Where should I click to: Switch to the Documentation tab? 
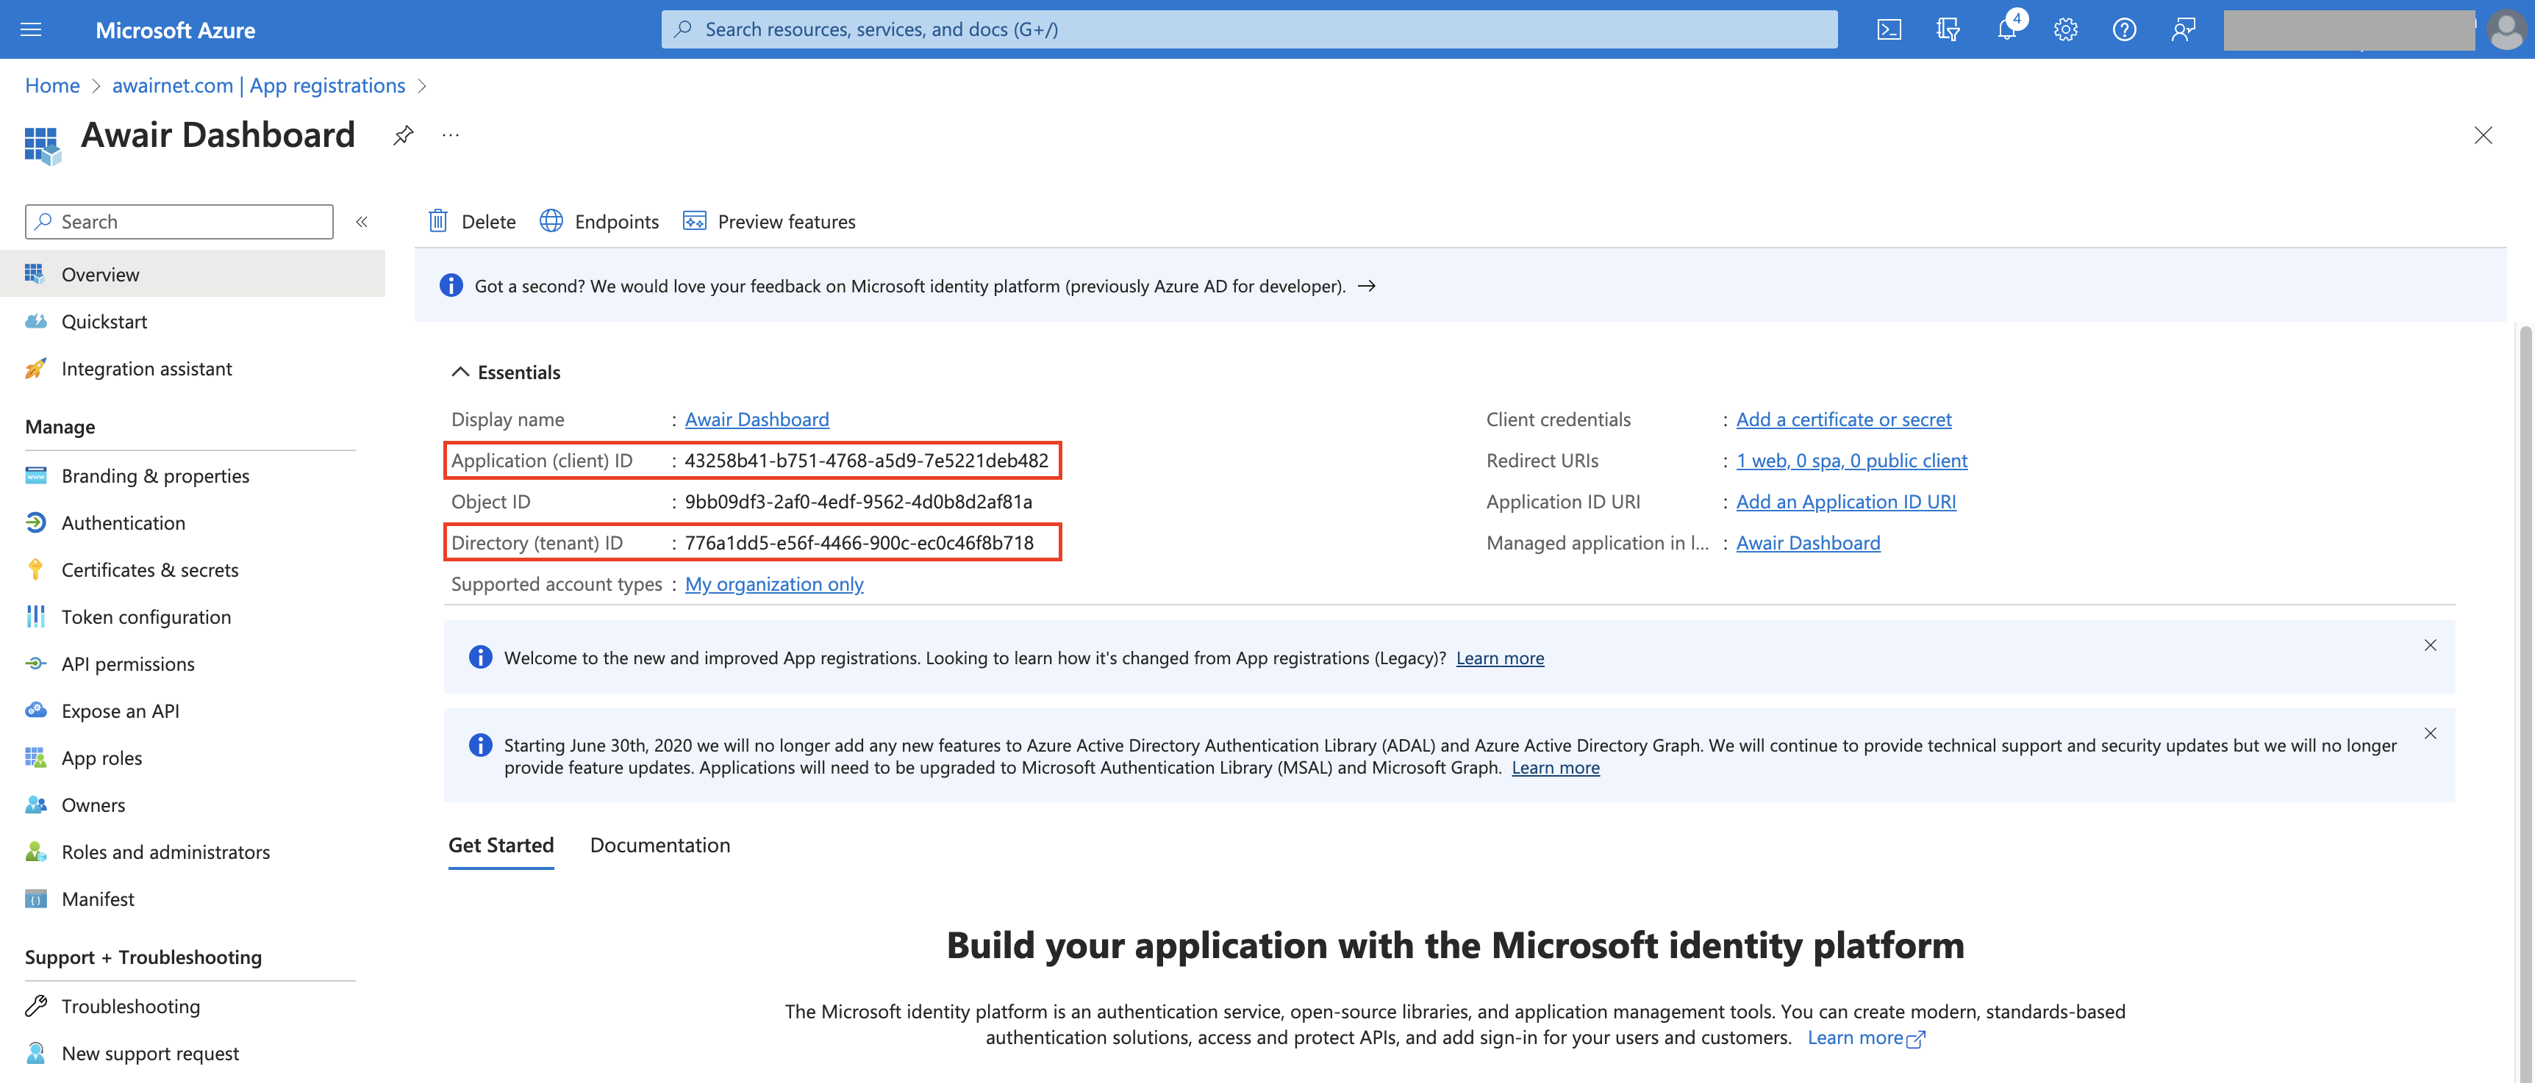click(659, 845)
